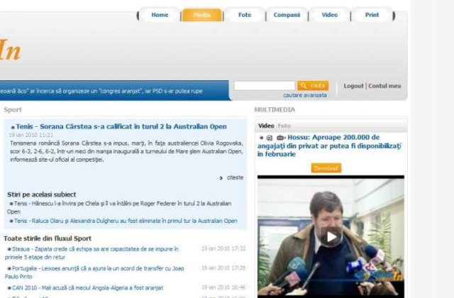Select the Media tab
The width and height of the screenshot is (454, 298).
202,15
